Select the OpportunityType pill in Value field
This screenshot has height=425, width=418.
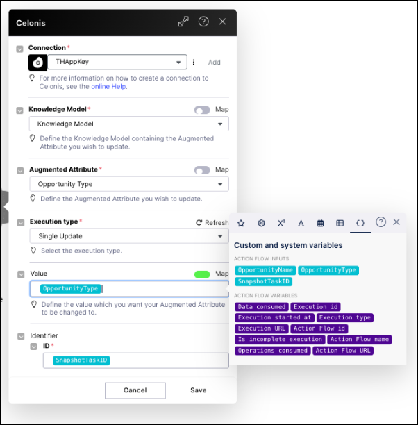click(x=71, y=288)
